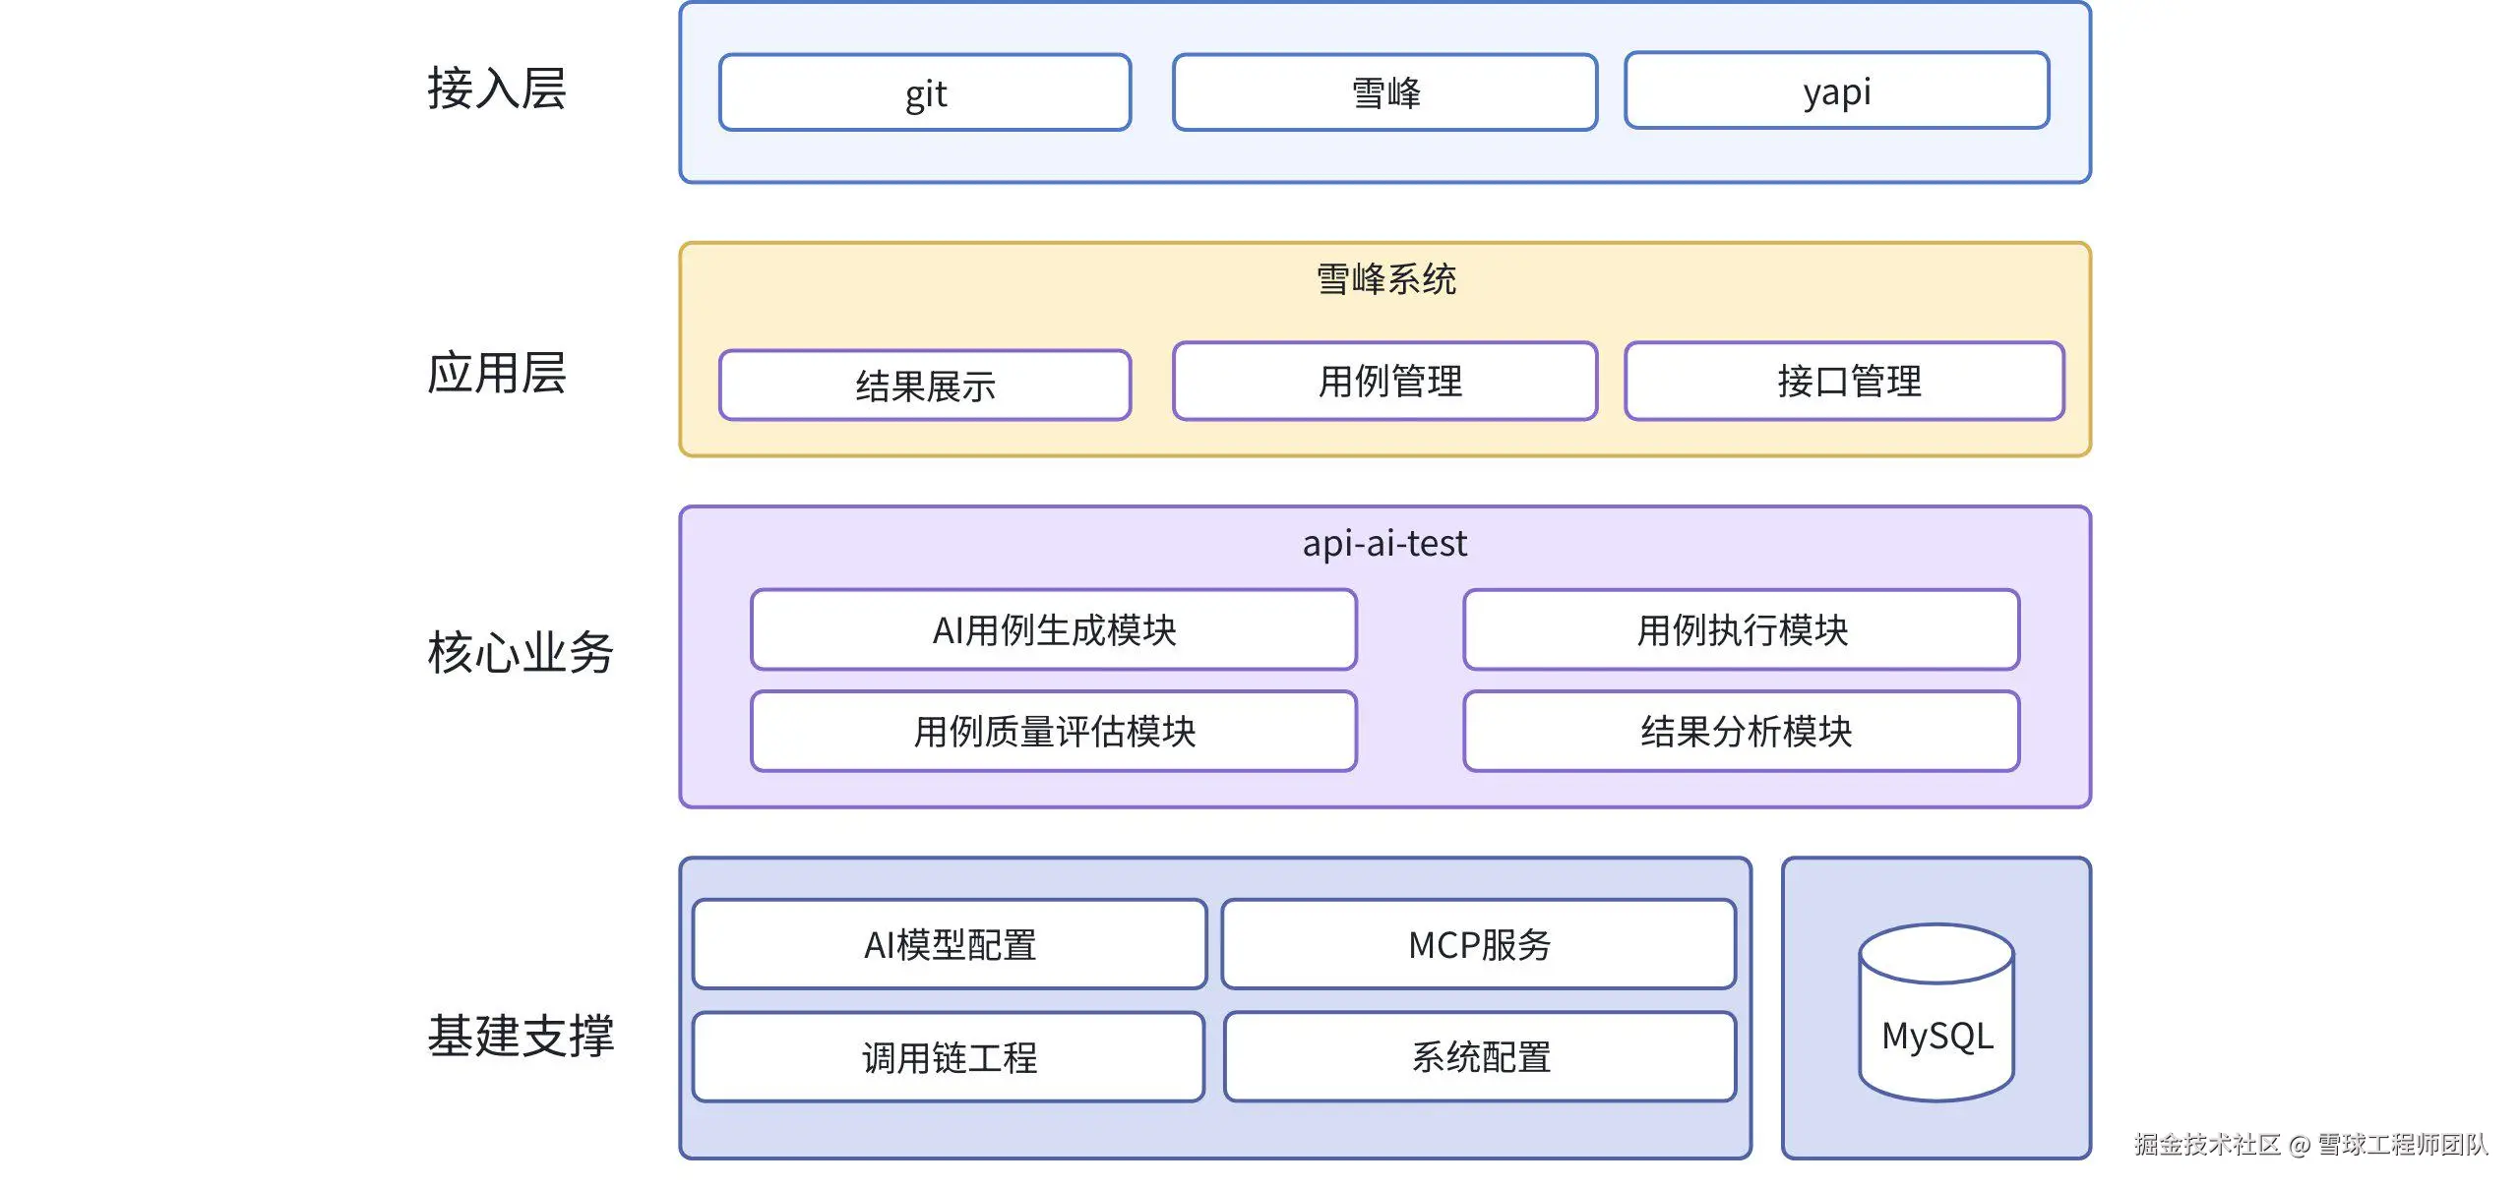
Task: Open the 接口管理 block
Action: tap(1844, 382)
